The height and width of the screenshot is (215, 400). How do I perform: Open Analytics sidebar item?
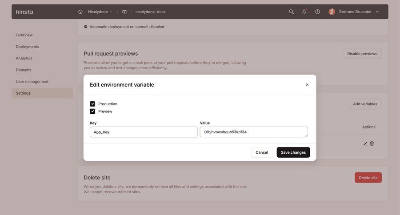point(24,58)
